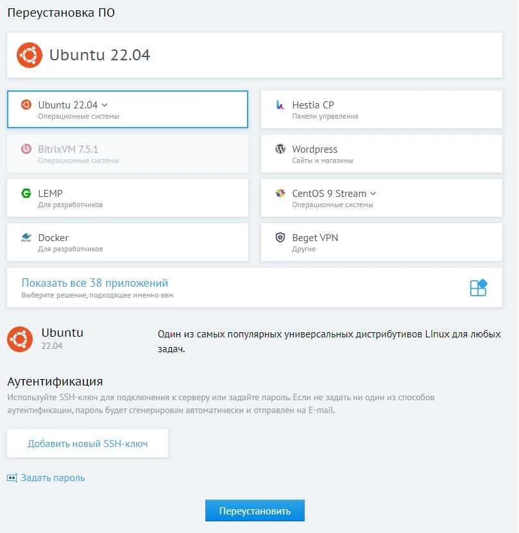Click the Beget VPN shield icon
The height and width of the screenshot is (533, 519).
pos(280,237)
